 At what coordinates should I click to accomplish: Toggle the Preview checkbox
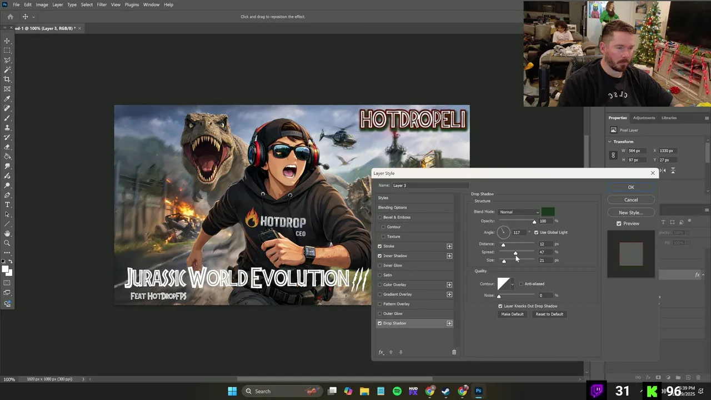tap(619, 223)
